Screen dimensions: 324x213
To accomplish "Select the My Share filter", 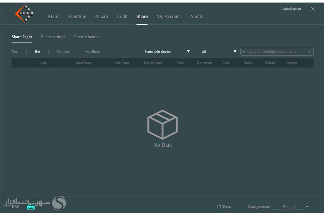I will [x=92, y=52].
